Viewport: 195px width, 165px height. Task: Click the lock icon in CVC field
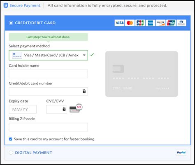pos(64,109)
